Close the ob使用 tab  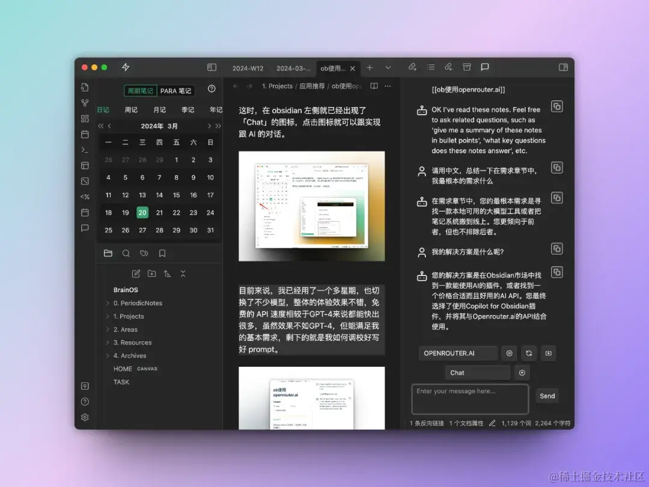click(x=353, y=69)
